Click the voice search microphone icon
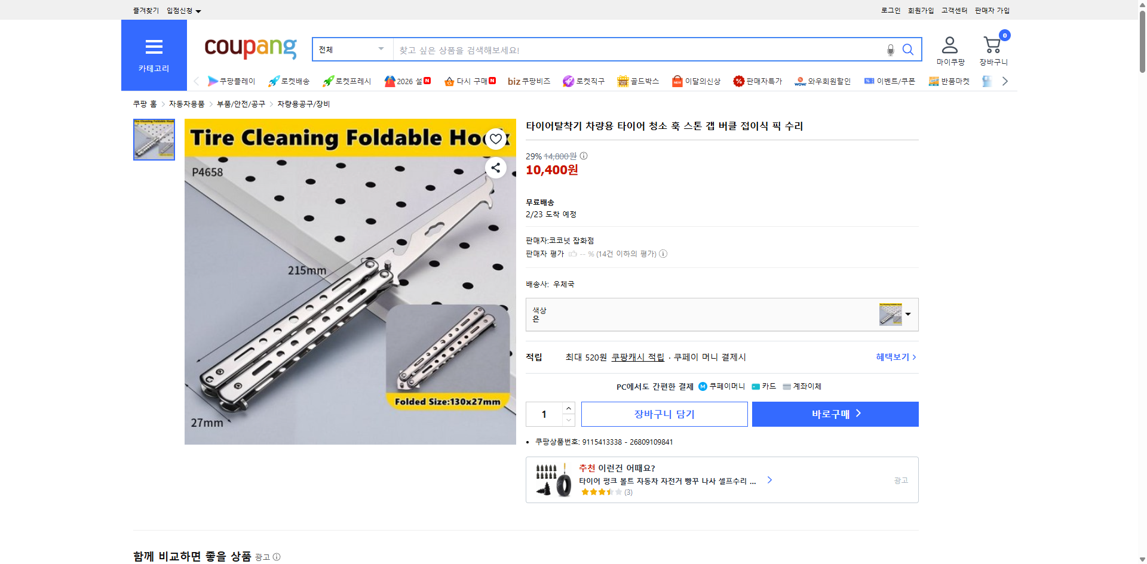 [x=890, y=50]
